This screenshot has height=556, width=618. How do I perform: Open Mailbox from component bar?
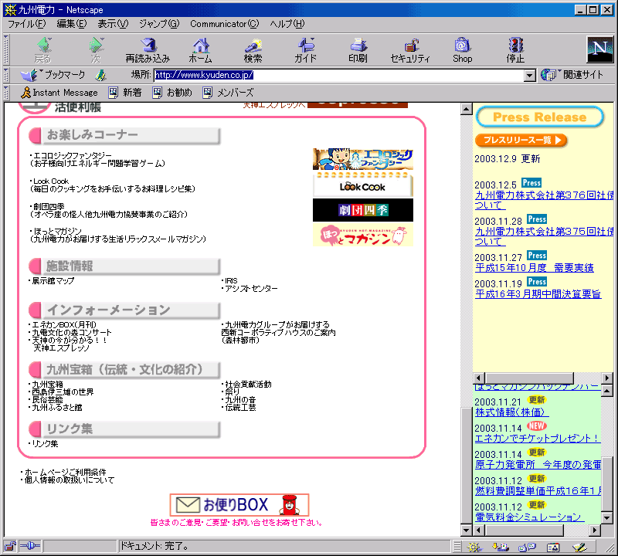pyautogui.click(x=501, y=547)
